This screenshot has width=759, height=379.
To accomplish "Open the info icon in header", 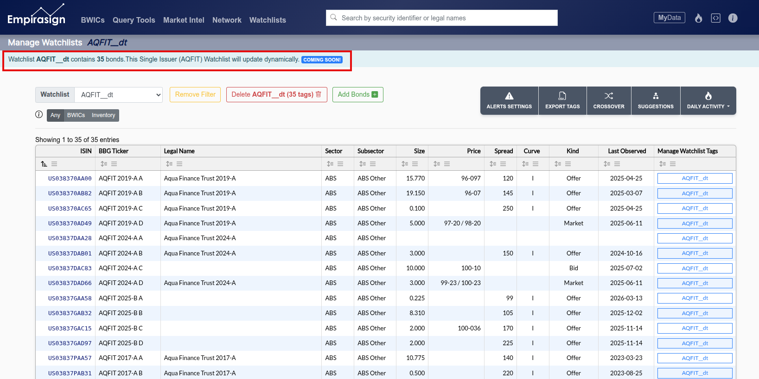I will [x=733, y=18].
